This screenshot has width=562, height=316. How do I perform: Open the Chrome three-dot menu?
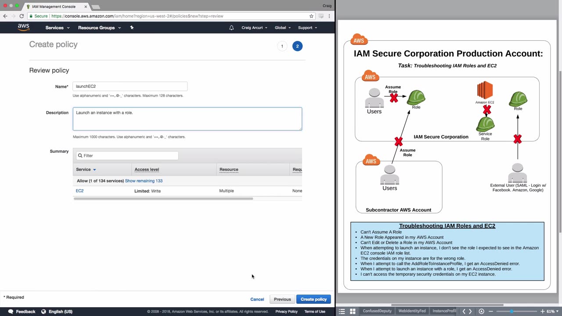[329, 16]
